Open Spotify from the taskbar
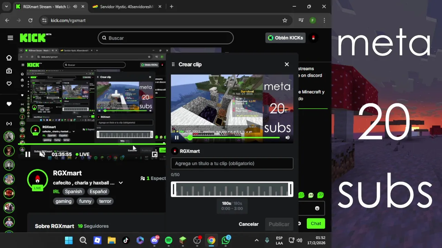 (169, 240)
